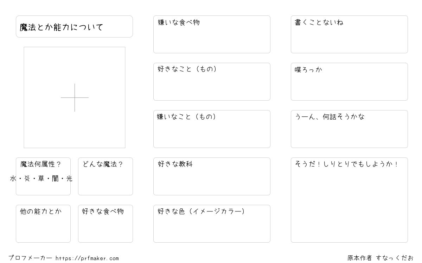Click the 魔法何属性？ box

tap(43, 176)
